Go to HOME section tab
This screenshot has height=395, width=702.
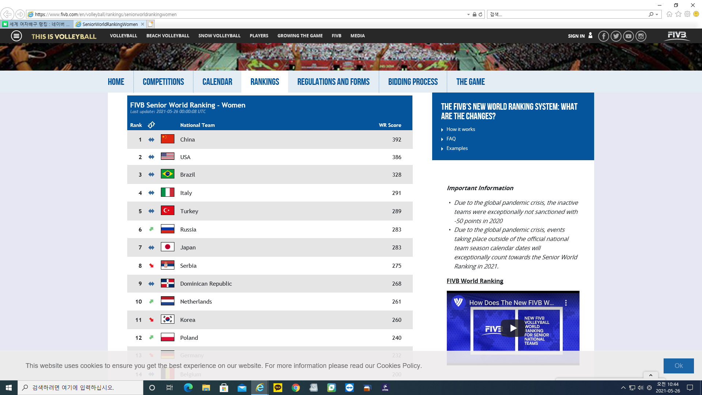pos(116,82)
